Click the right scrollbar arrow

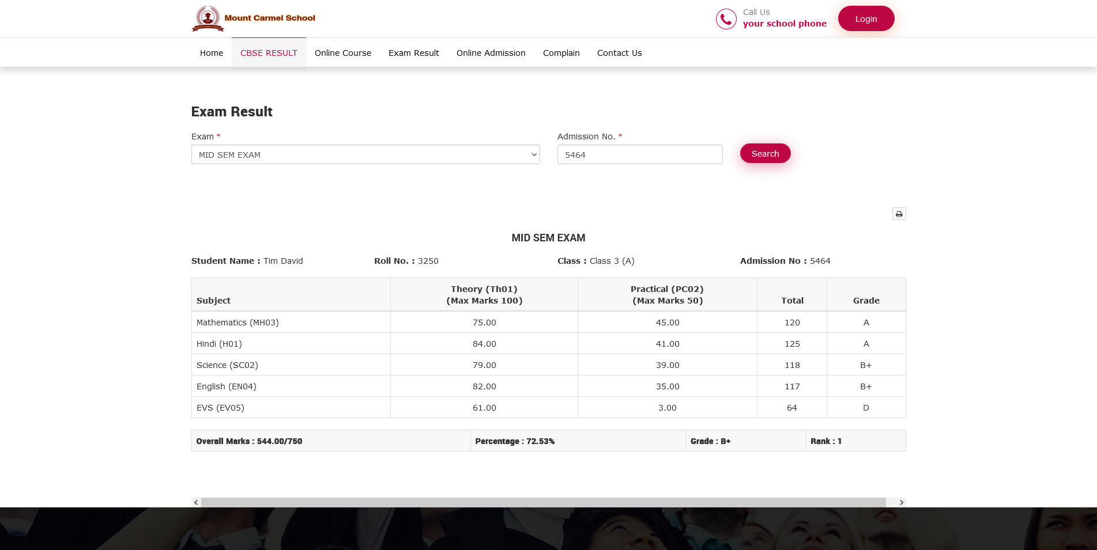tap(901, 502)
